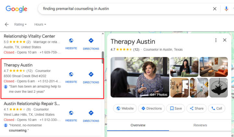Open Austin Relationship Repair website globe icon

tap(71, 113)
